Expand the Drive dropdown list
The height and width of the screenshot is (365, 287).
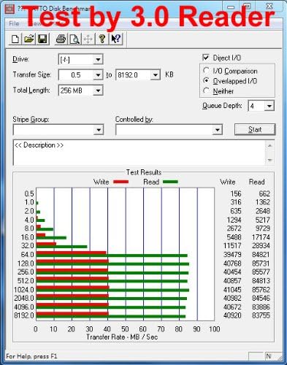click(x=98, y=59)
